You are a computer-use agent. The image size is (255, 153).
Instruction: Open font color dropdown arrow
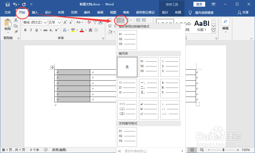(86, 30)
